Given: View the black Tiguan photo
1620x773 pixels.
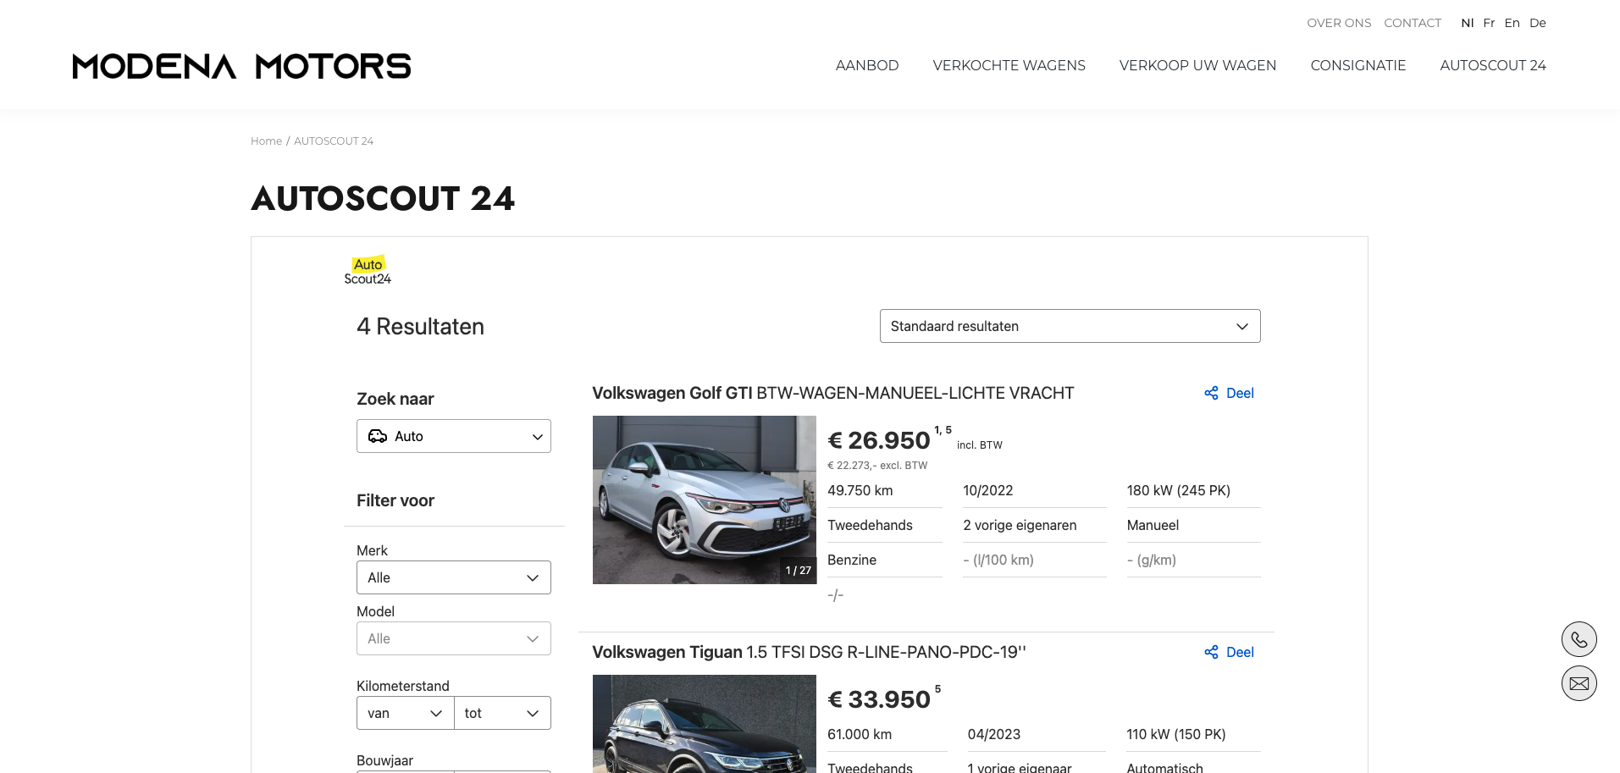Looking at the screenshot, I should (x=705, y=724).
